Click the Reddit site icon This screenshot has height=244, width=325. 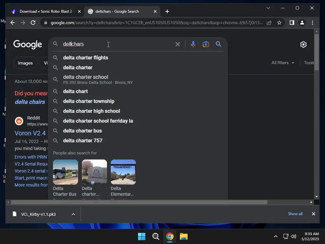(x=19, y=121)
